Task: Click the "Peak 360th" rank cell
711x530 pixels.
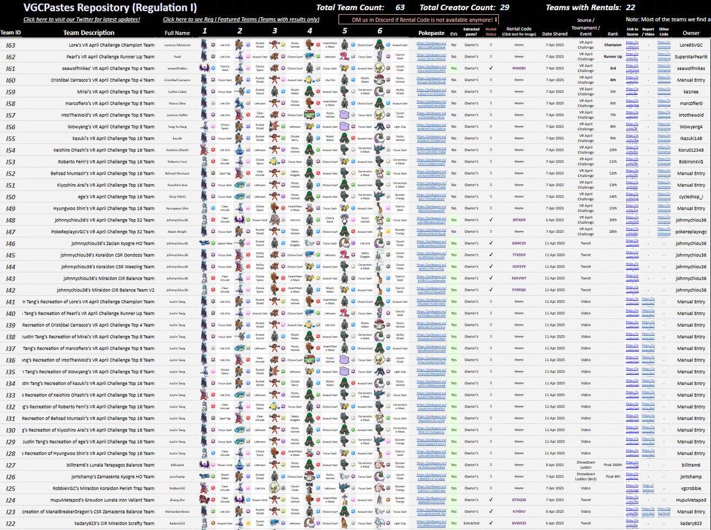Action: 613,465
